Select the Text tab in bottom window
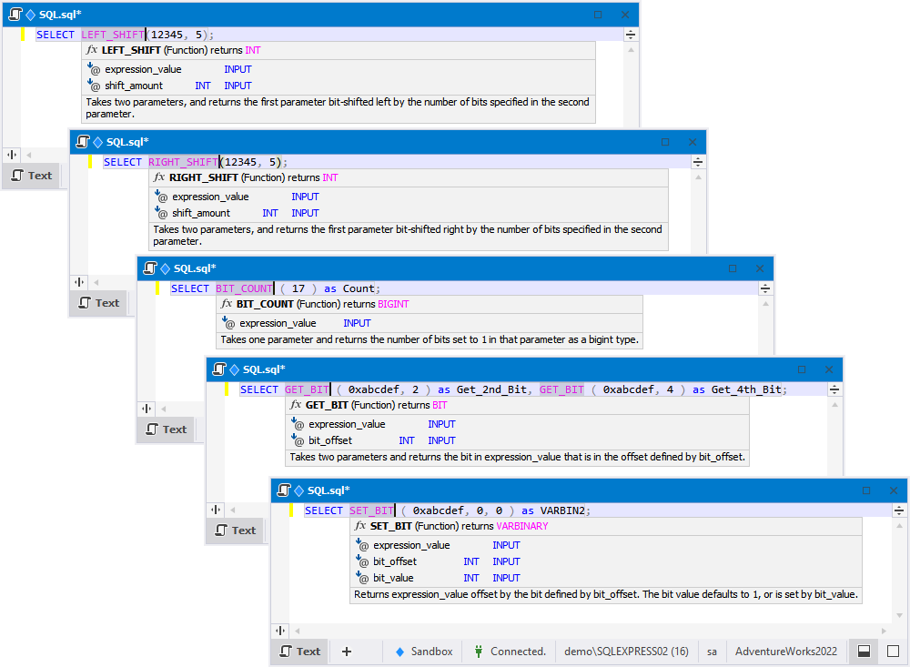 pyautogui.click(x=300, y=652)
